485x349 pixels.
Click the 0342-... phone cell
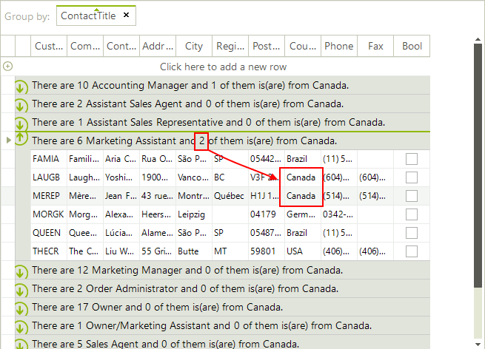click(x=339, y=214)
